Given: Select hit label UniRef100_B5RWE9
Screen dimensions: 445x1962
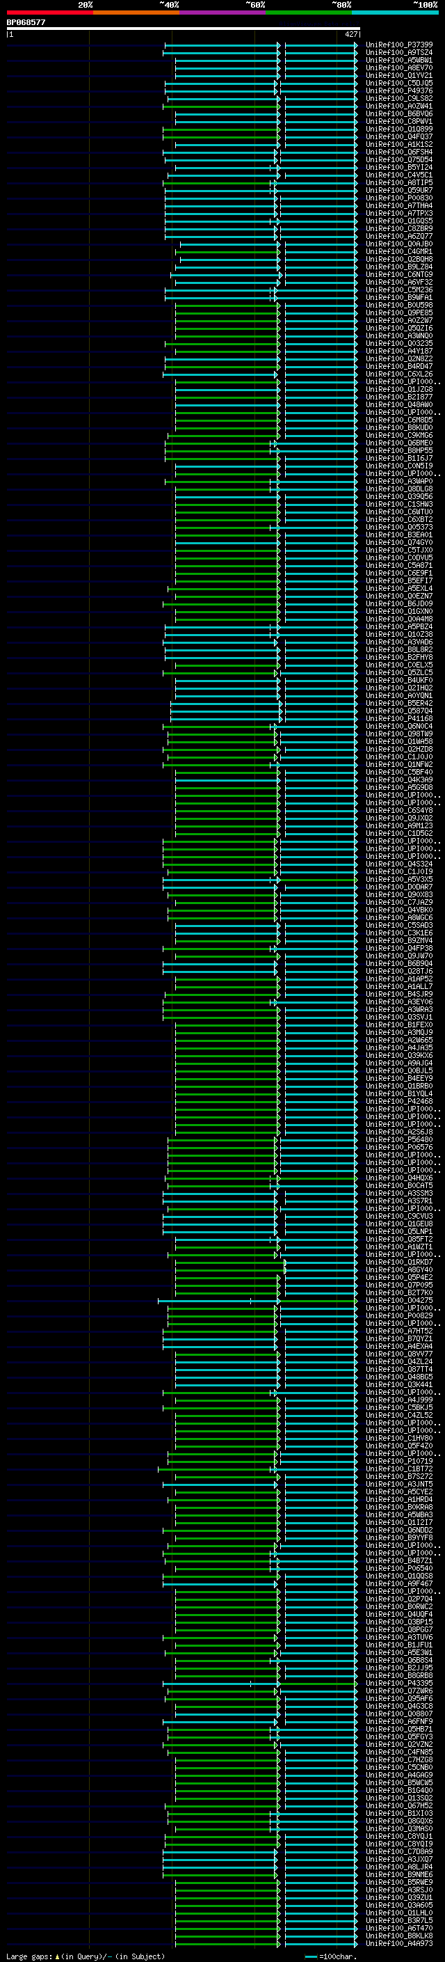Looking at the screenshot, I should (399, 1883).
